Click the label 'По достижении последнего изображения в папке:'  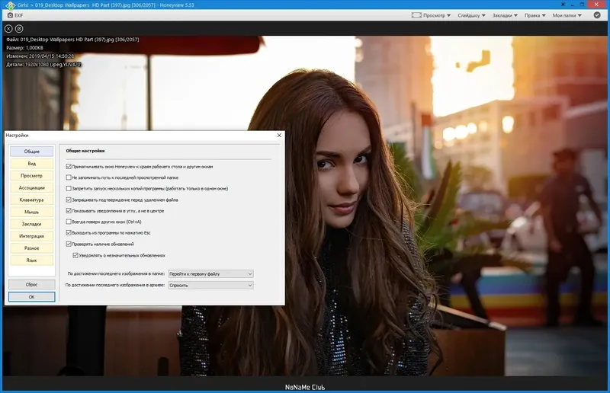[116, 273]
